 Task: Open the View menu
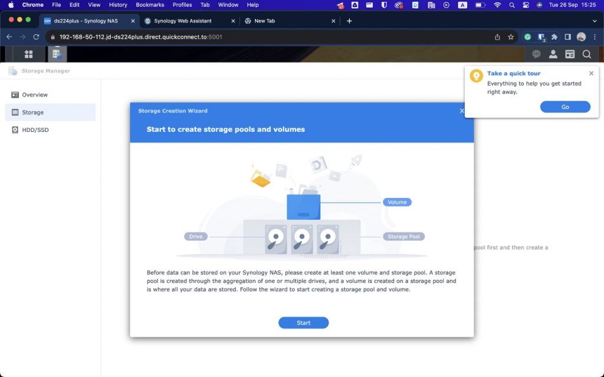coord(94,5)
